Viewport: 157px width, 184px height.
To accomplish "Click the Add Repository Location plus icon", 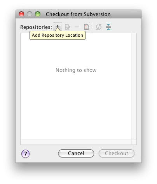I will pyautogui.click(x=58, y=27).
